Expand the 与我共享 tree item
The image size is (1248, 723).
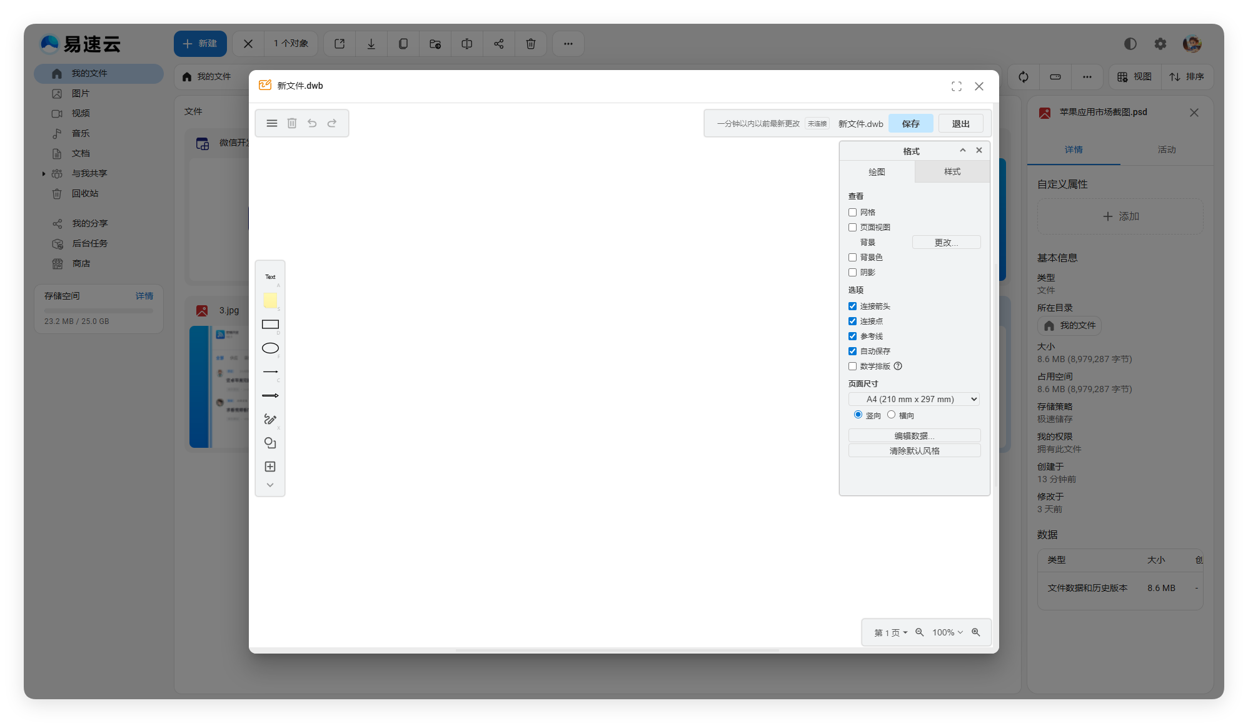pyautogui.click(x=43, y=174)
